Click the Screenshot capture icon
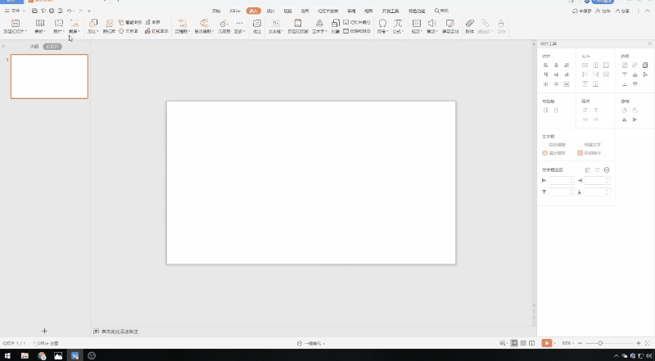Screen dimensions: 655x361 click(x=74, y=24)
